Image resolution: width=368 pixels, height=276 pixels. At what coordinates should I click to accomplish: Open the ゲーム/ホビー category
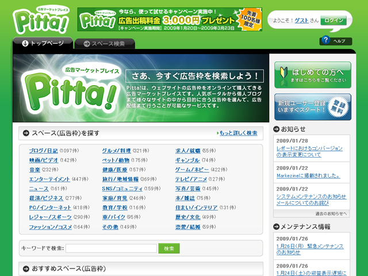tap(192, 170)
